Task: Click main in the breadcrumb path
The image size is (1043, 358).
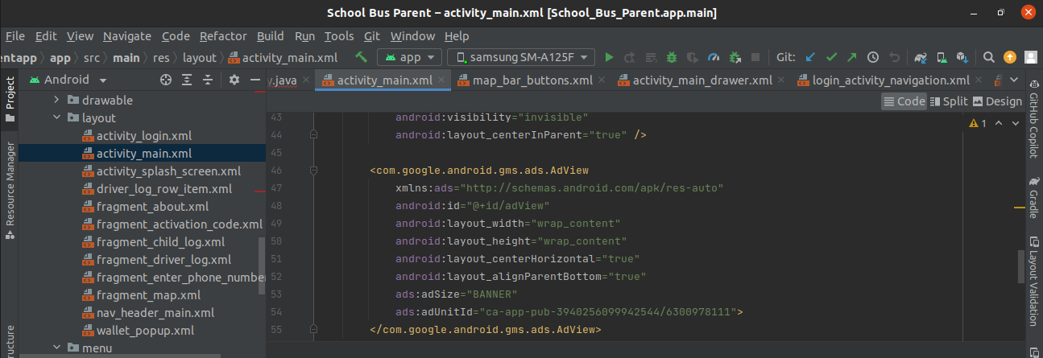Action: [x=126, y=58]
